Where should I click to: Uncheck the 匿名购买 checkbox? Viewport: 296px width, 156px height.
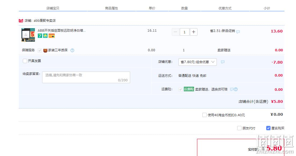click(268, 128)
